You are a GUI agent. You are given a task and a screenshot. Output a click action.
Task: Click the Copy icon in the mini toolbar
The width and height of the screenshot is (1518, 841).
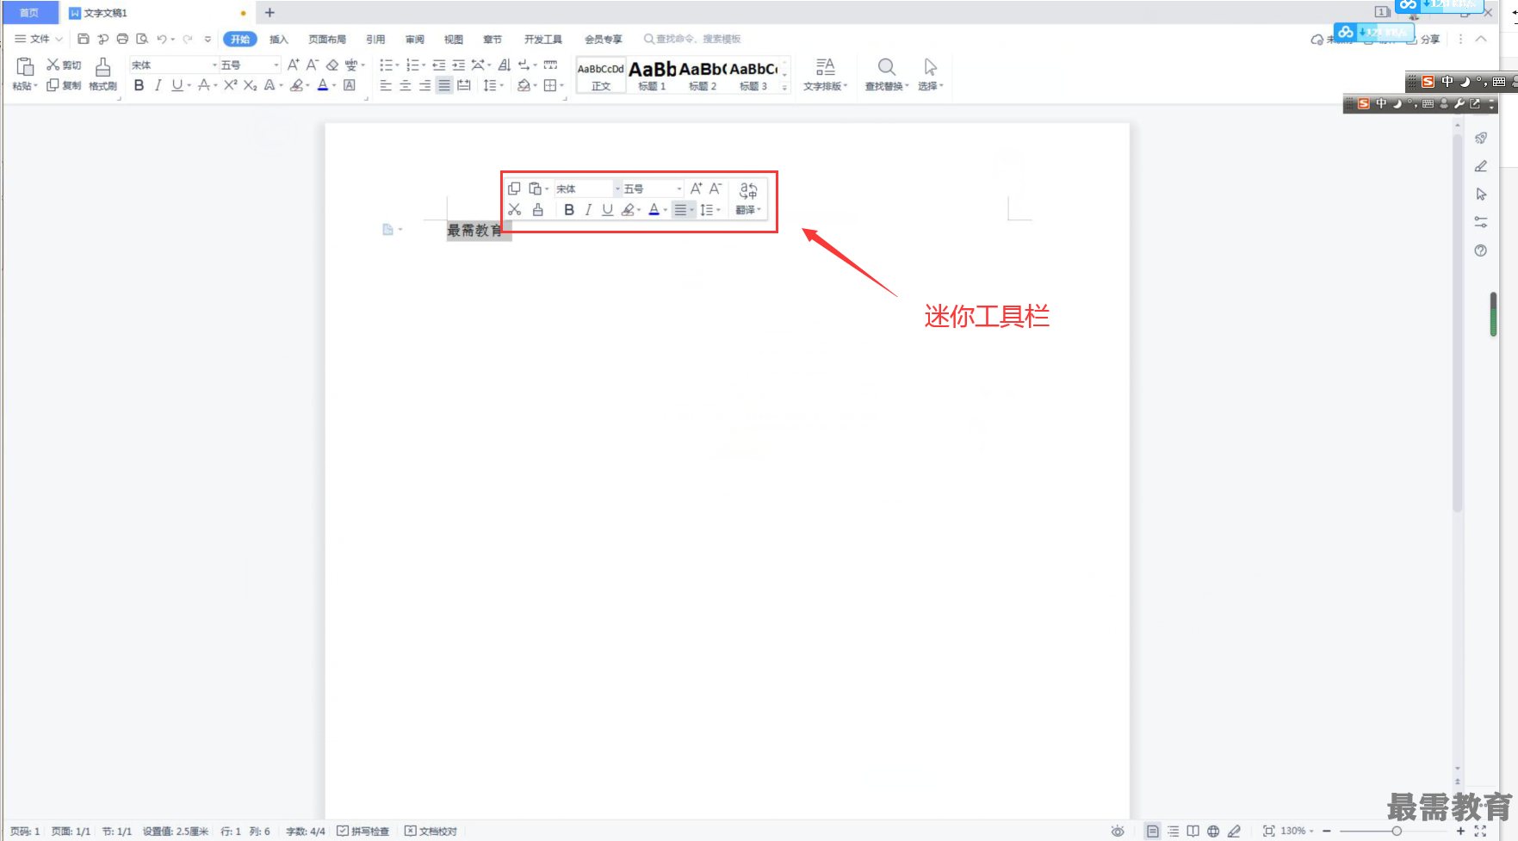(x=514, y=189)
